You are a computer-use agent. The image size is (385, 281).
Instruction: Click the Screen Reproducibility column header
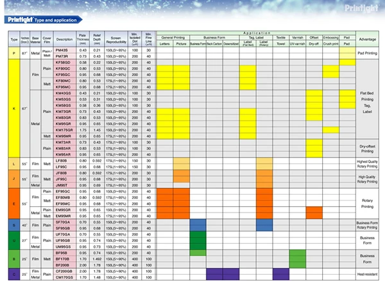(116, 39)
